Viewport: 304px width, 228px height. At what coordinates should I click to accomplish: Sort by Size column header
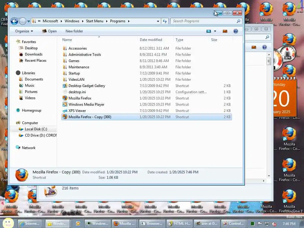pos(214,40)
